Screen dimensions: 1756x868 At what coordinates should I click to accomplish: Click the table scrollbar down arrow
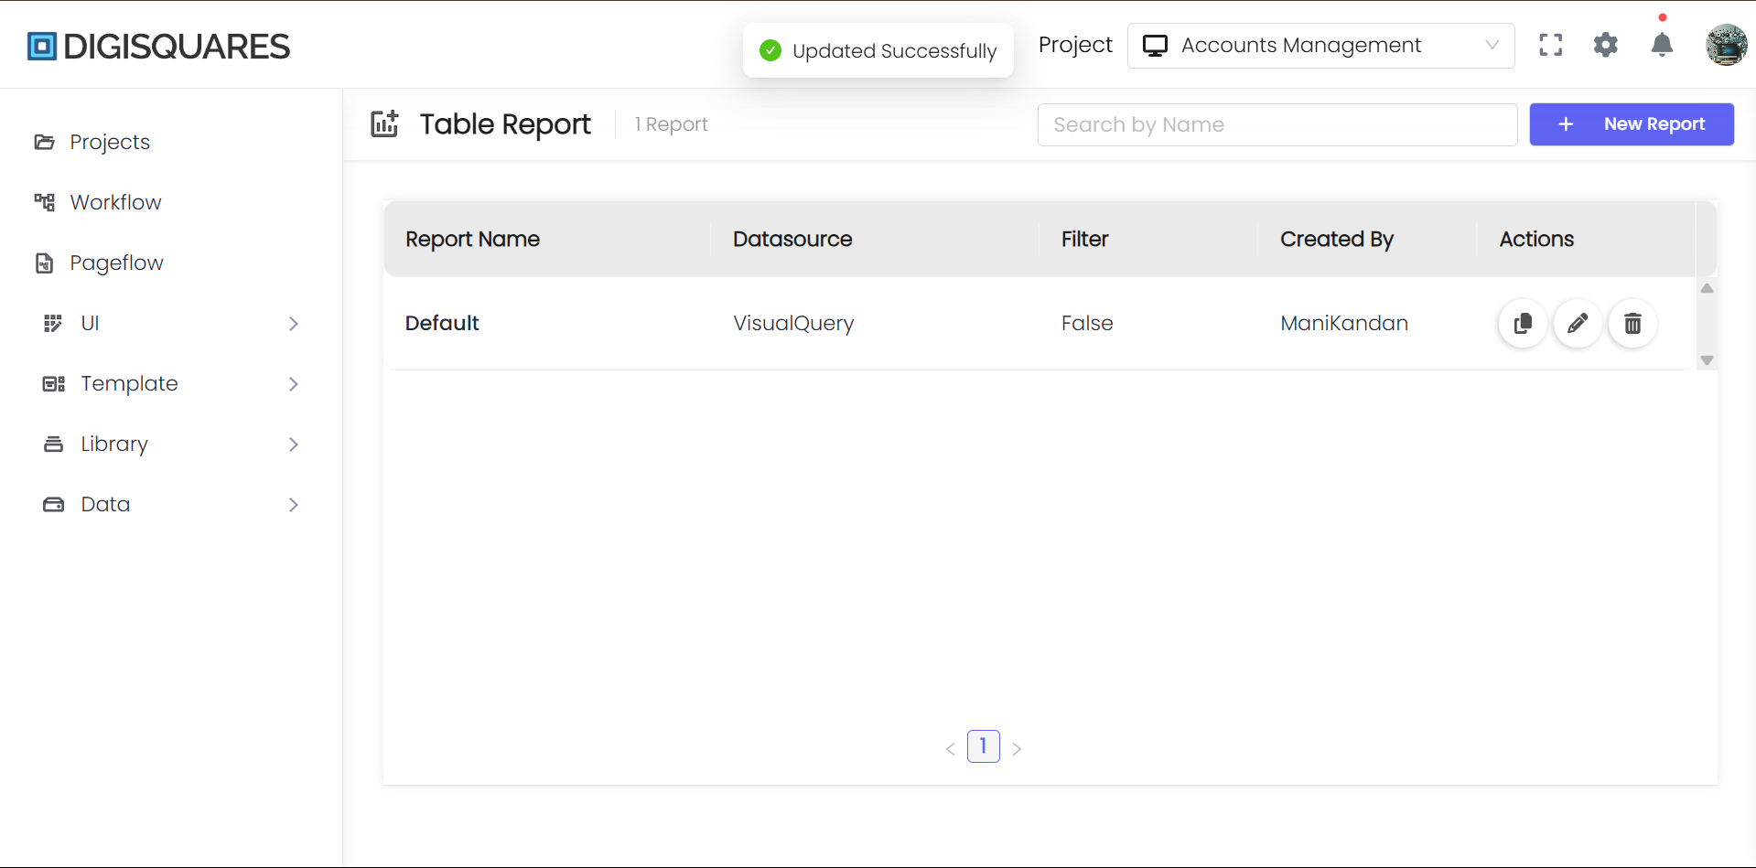[1707, 360]
